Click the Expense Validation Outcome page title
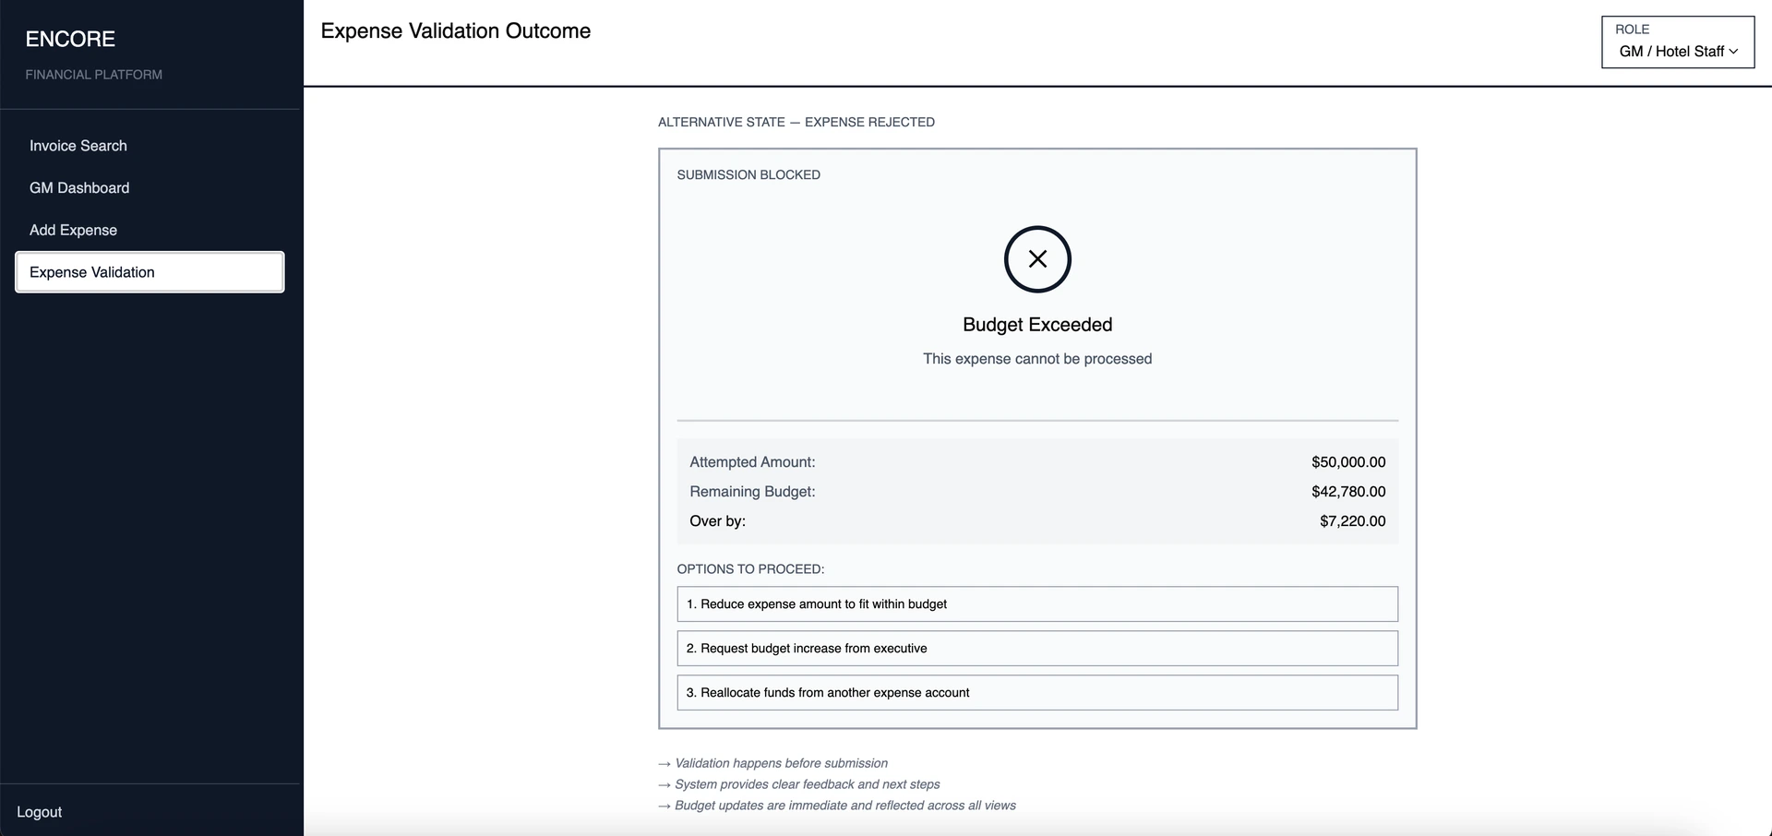1772x836 pixels. point(455,30)
